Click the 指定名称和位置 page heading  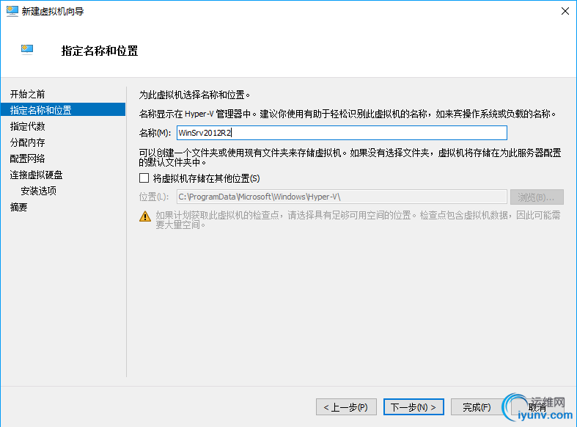click(100, 51)
